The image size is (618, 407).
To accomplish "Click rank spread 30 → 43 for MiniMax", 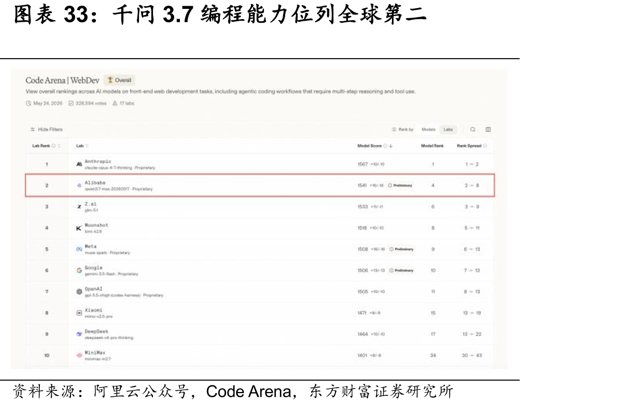I will click(472, 355).
